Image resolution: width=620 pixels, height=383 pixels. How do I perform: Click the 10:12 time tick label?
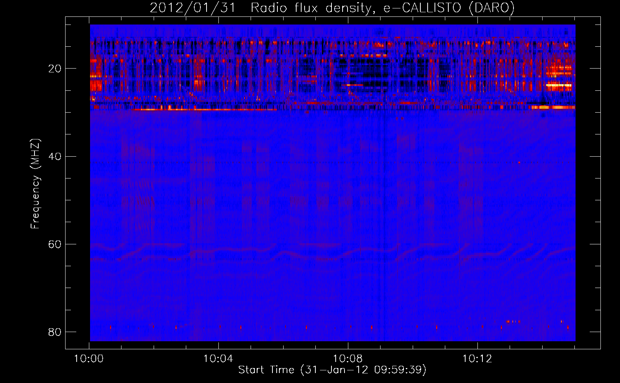coord(477,359)
